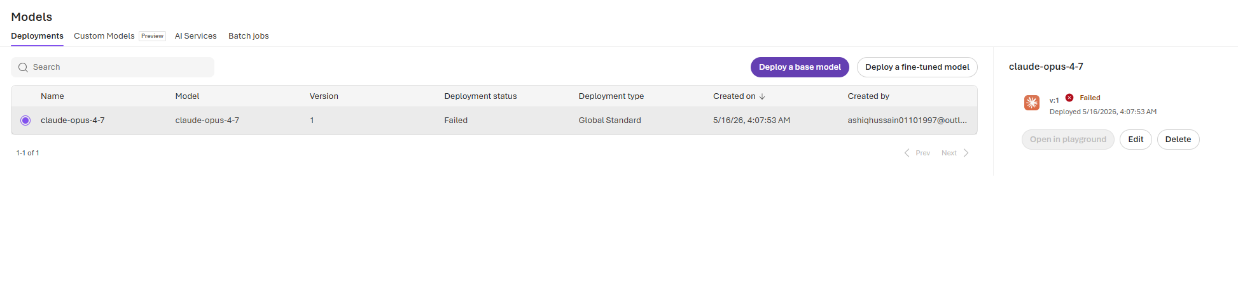This screenshot has width=1238, height=286.
Task: Click the Prev chevron icon
Action: click(907, 153)
